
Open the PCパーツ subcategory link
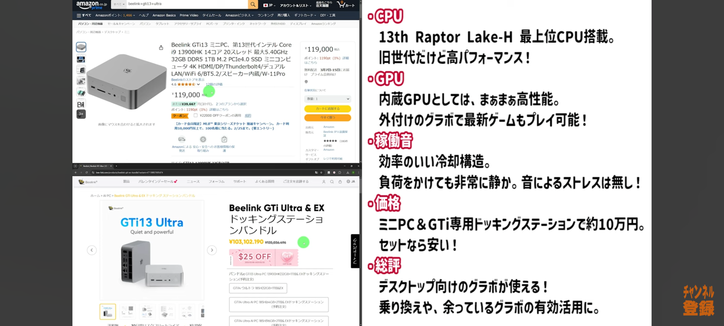(212, 24)
